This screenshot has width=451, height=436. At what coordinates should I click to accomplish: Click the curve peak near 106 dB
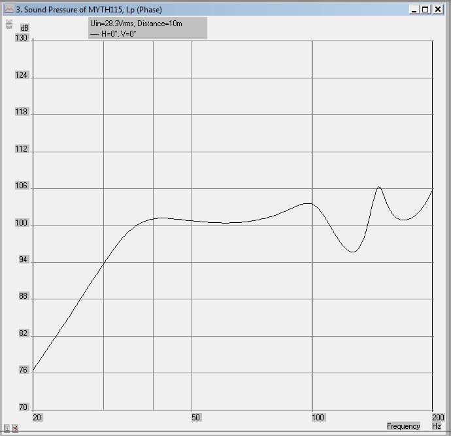pyautogui.click(x=379, y=187)
